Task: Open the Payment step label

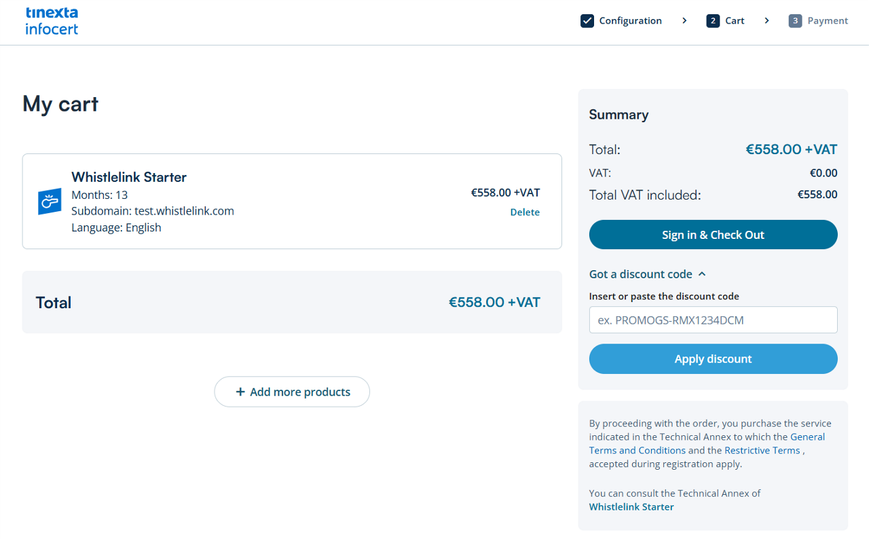Action: click(828, 21)
